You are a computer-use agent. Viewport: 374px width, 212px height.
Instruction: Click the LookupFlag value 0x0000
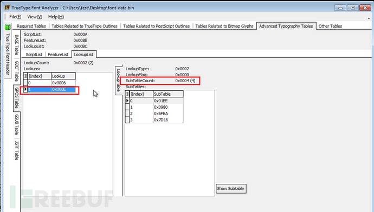(182, 75)
